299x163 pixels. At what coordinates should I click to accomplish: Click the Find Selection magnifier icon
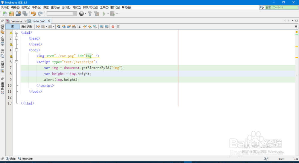point(59,27)
